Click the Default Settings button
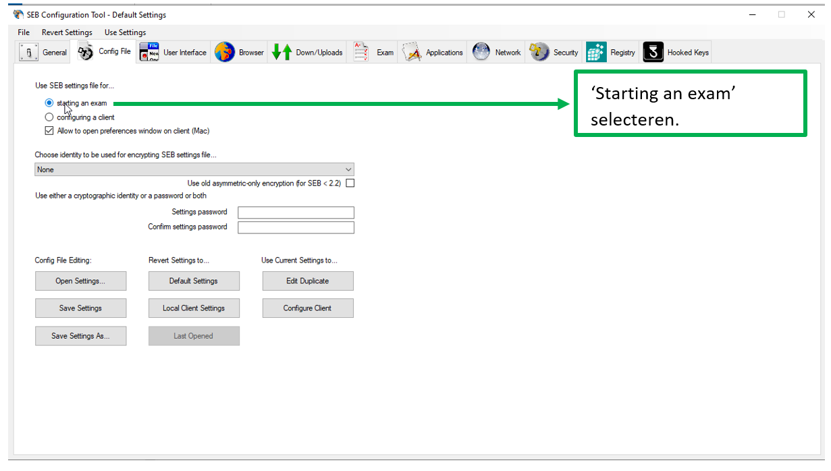 [x=194, y=281]
